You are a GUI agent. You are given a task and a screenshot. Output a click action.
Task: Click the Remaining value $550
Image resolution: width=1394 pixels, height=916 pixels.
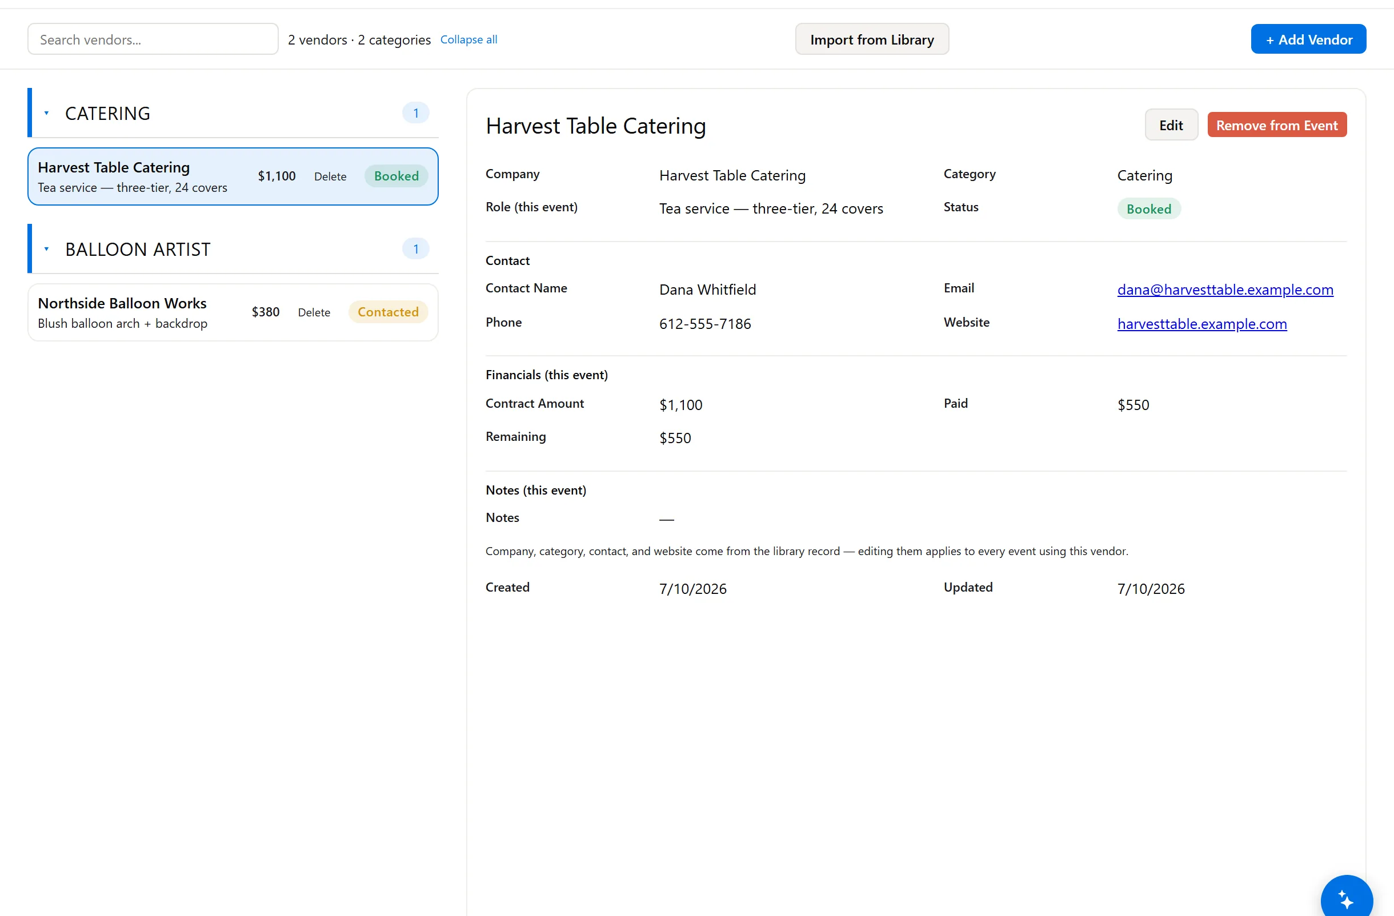tap(675, 439)
